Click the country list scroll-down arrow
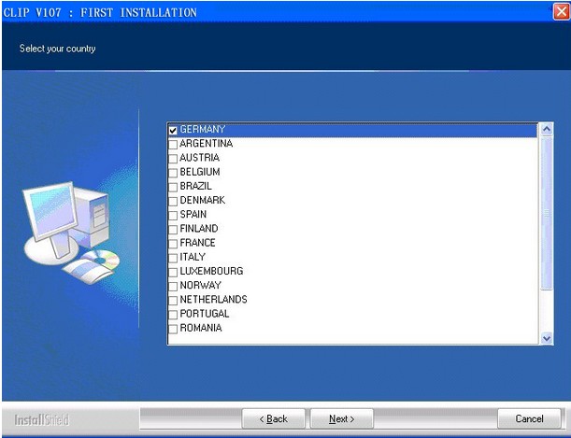The width and height of the screenshot is (571, 438). (x=547, y=338)
